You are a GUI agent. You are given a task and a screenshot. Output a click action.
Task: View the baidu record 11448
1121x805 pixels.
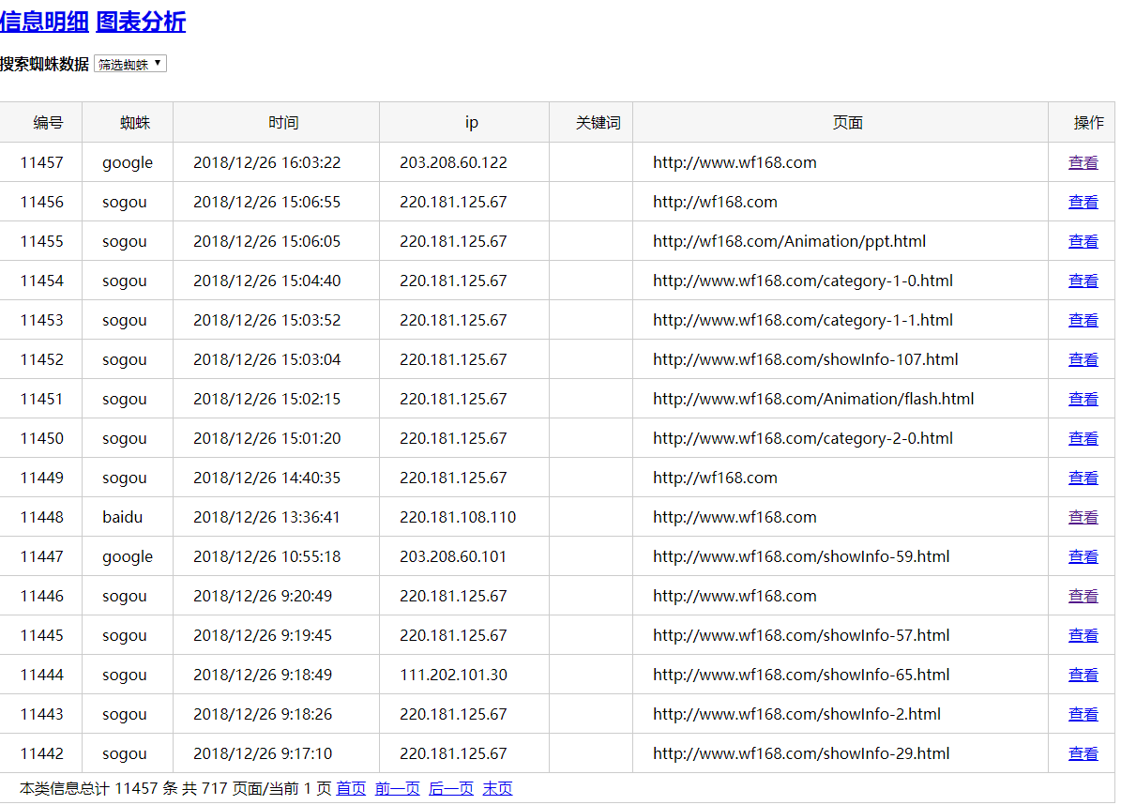1083,517
